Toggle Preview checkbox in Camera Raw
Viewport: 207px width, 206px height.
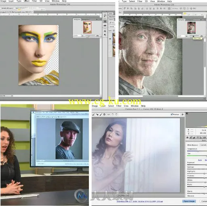[x=171, y=114]
